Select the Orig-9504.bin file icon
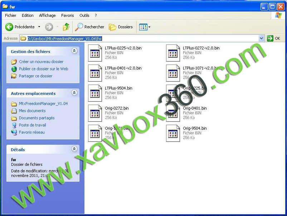Screen dimensions: 287x216 173,133
